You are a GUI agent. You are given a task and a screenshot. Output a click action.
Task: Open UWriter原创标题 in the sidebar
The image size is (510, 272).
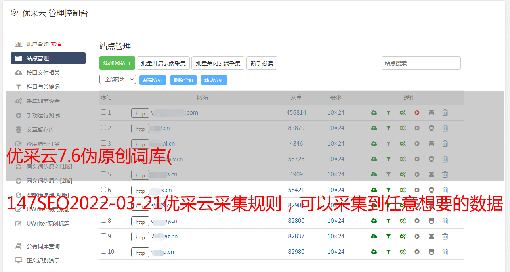[48, 224]
